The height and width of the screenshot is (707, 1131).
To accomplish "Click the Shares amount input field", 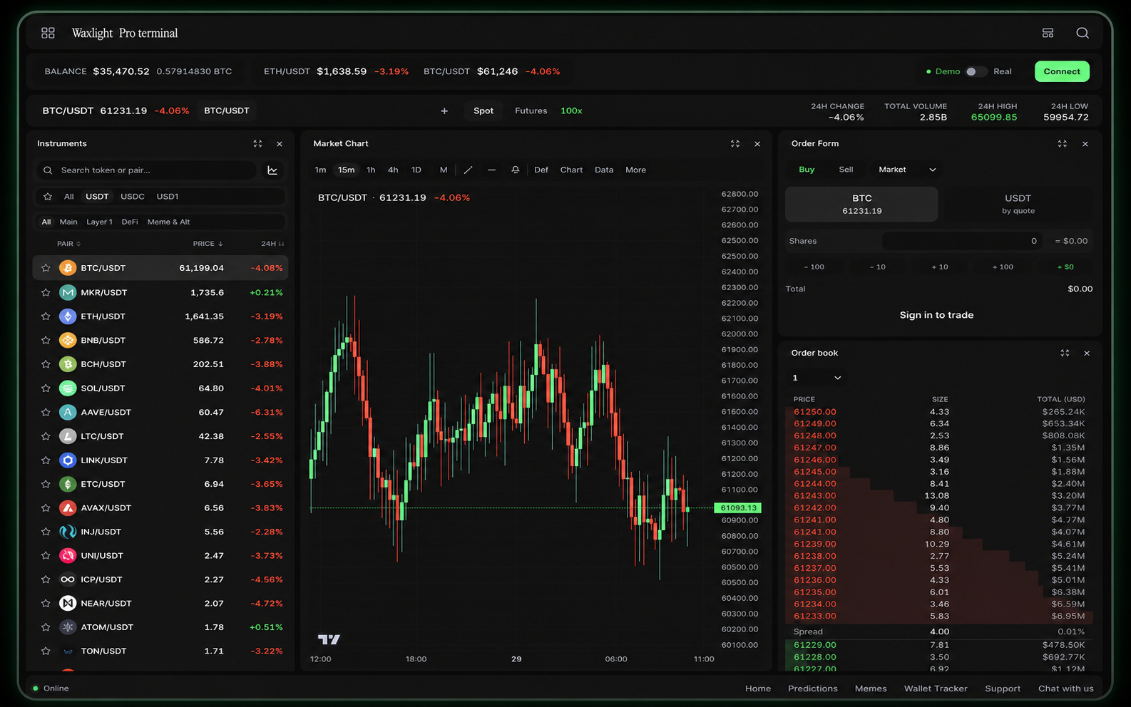I will 962,241.
